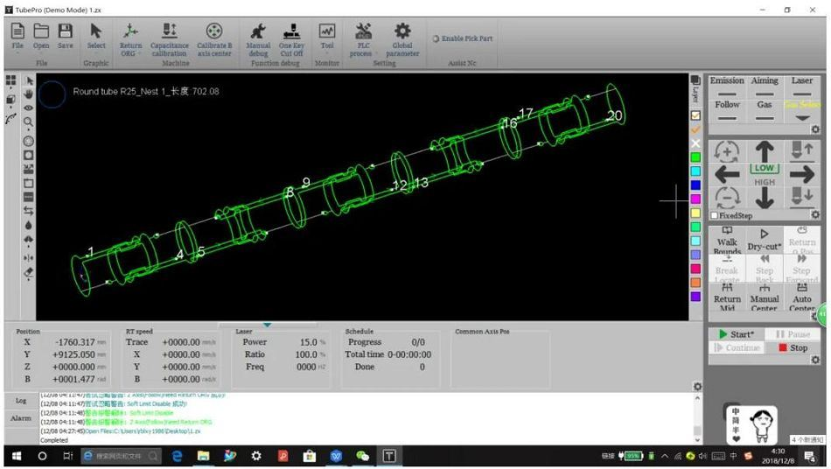Click the 3D box view icon
Screen dimensions: 831x469
(10, 100)
